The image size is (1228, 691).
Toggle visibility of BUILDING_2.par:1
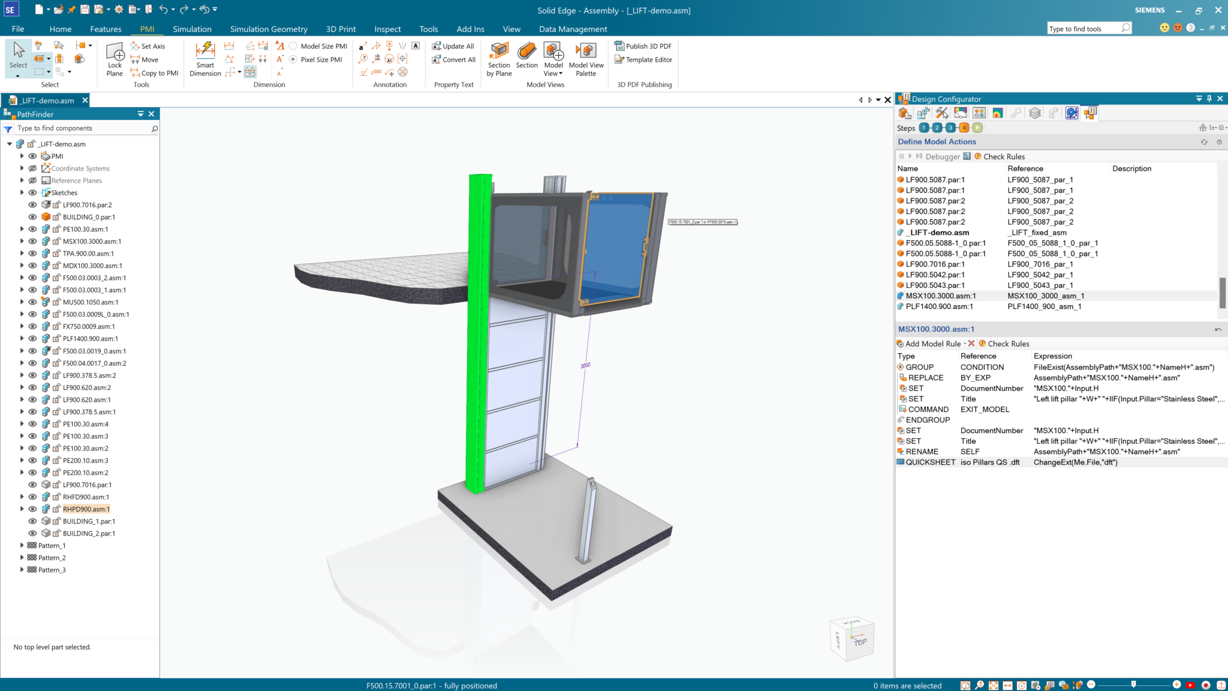point(33,533)
